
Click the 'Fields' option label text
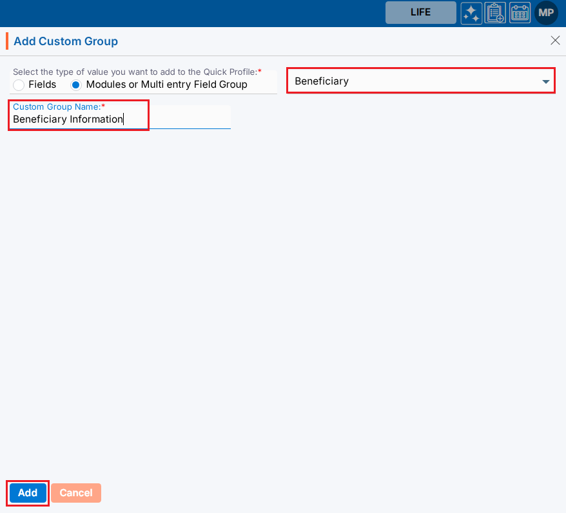[43, 85]
